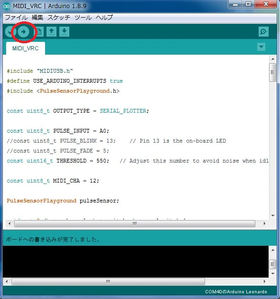Create a new sketch via document icon
The image size is (280, 299).
point(39,32)
